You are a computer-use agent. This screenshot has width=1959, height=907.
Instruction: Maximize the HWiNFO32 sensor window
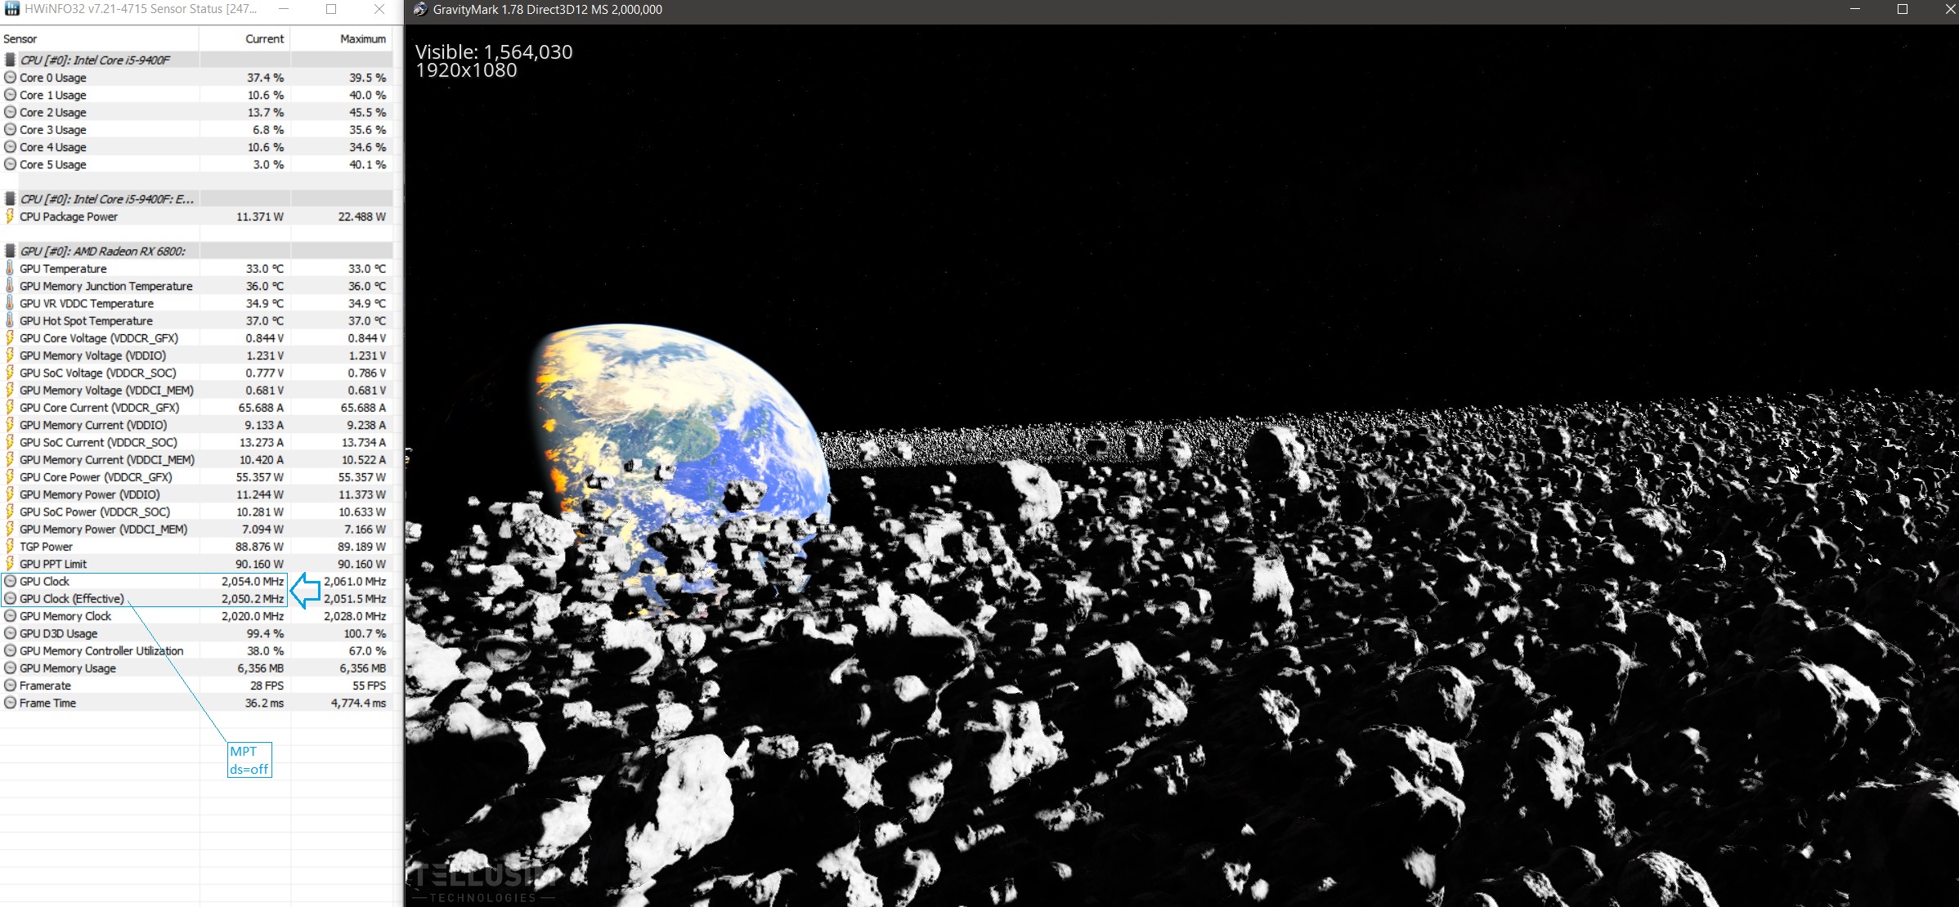pos(331,9)
